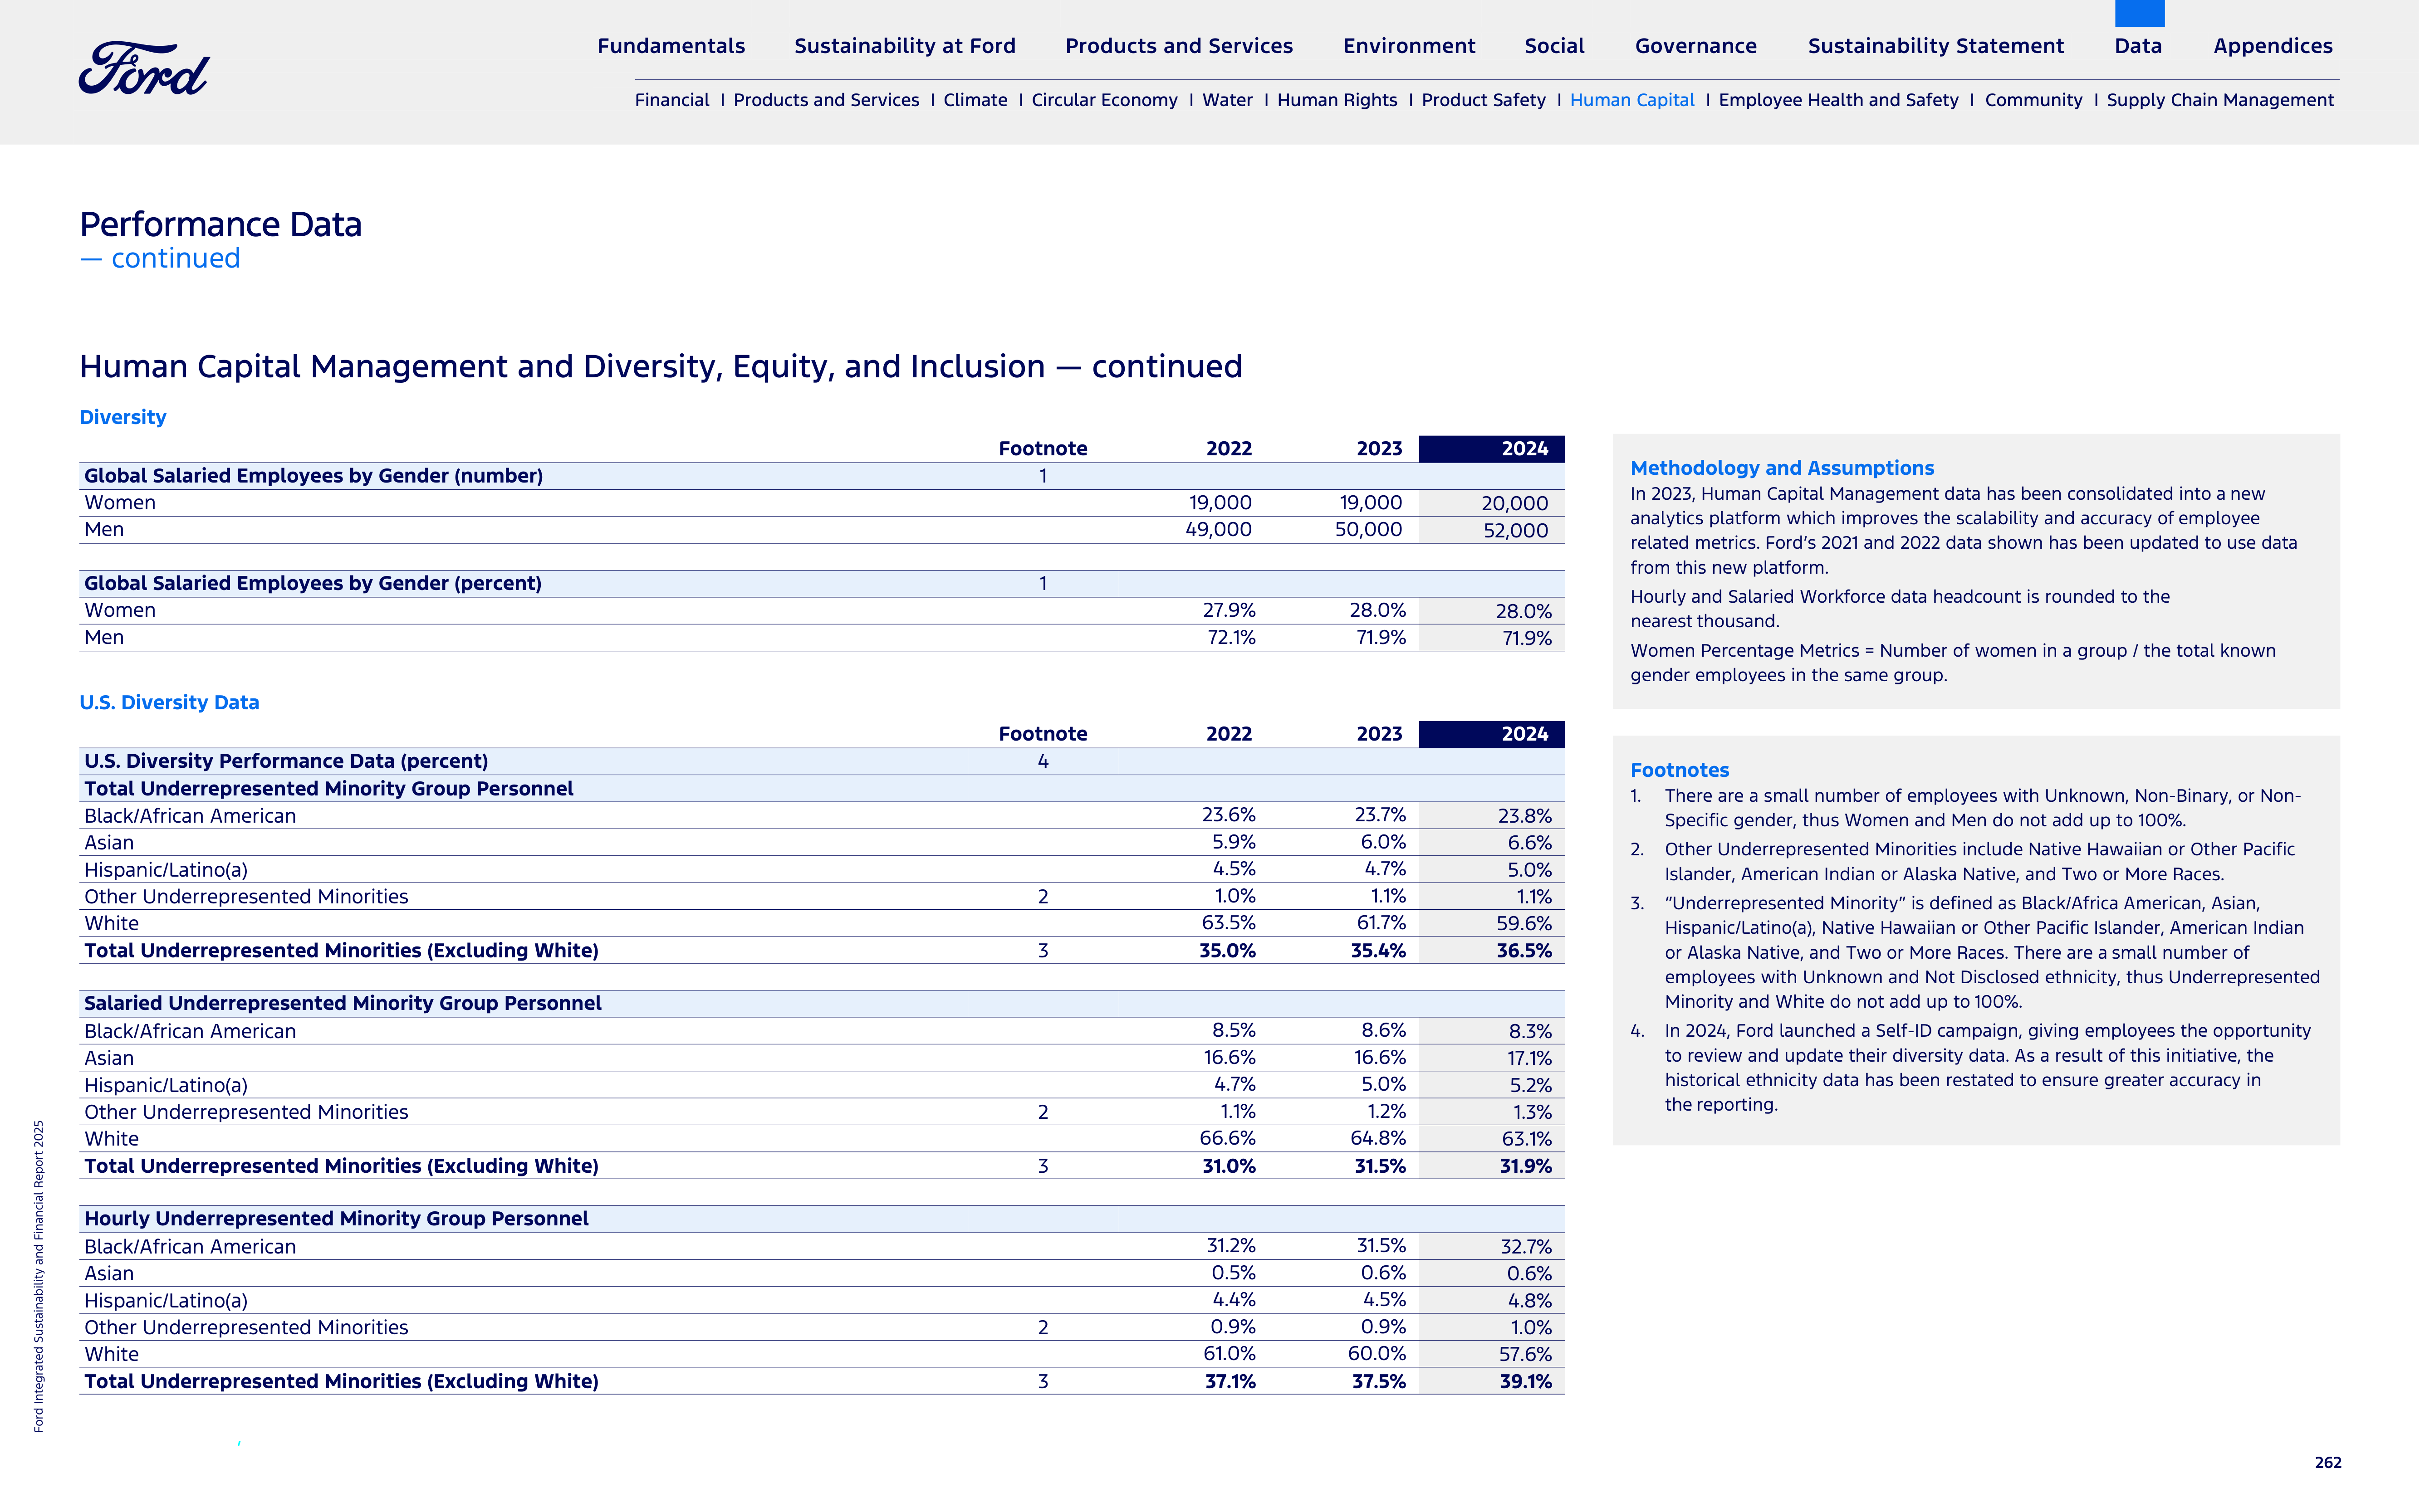Select the 27.9% women 2022 value

tap(1229, 610)
